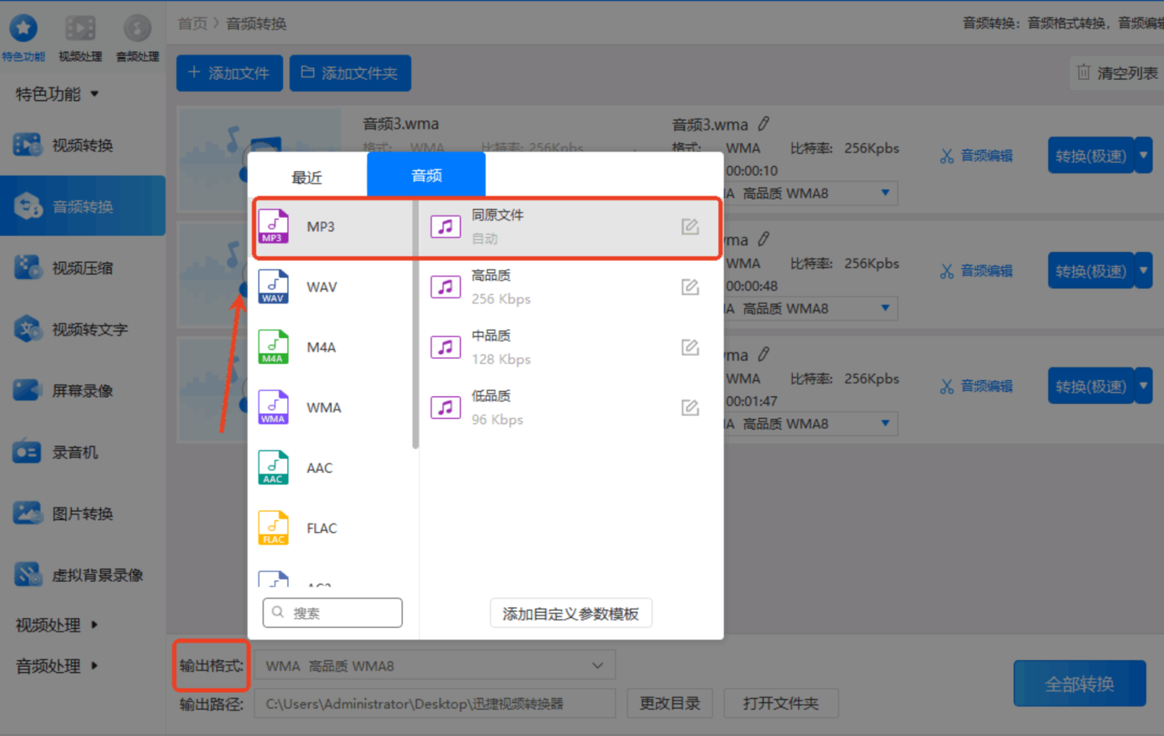Screen dimensions: 1164x736
Task: Expand 转换(极速) options arrow for 音频3.wma
Action: (1144, 156)
